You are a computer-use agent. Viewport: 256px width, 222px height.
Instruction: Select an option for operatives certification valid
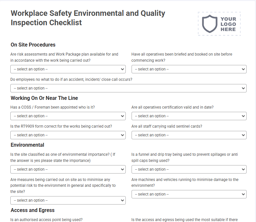tap(189, 116)
